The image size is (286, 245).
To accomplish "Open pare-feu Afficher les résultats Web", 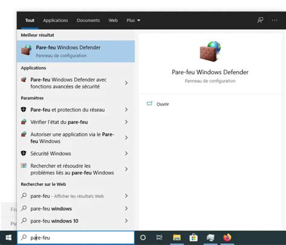I will click(x=76, y=196).
